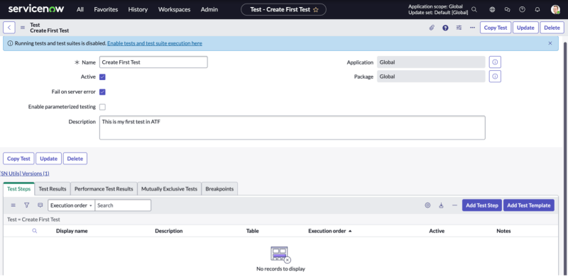Image resolution: width=568 pixels, height=277 pixels.
Task: Open the help question mark icon in header
Action: click(x=522, y=10)
